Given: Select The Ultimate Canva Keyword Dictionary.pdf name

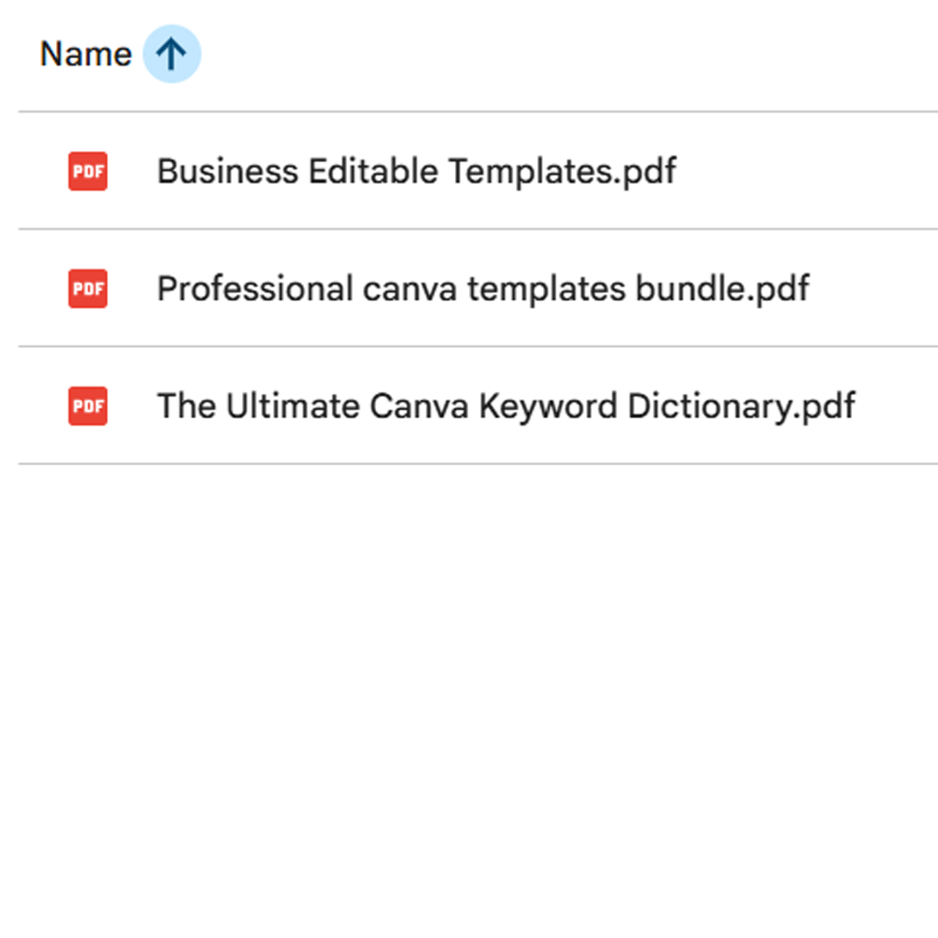Looking at the screenshot, I should pyautogui.click(x=506, y=406).
